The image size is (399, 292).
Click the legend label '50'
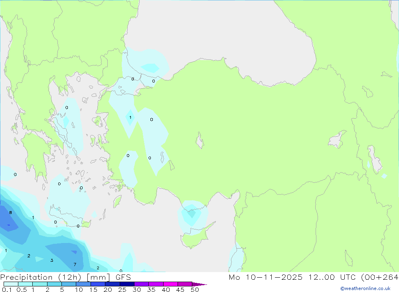pyautogui.click(x=195, y=290)
